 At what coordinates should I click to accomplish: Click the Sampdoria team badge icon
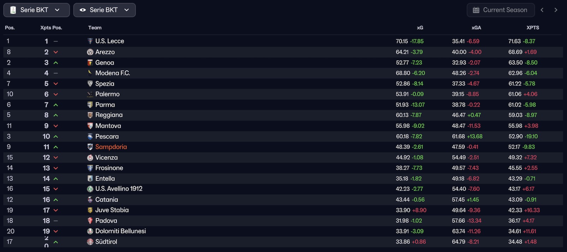[90, 147]
